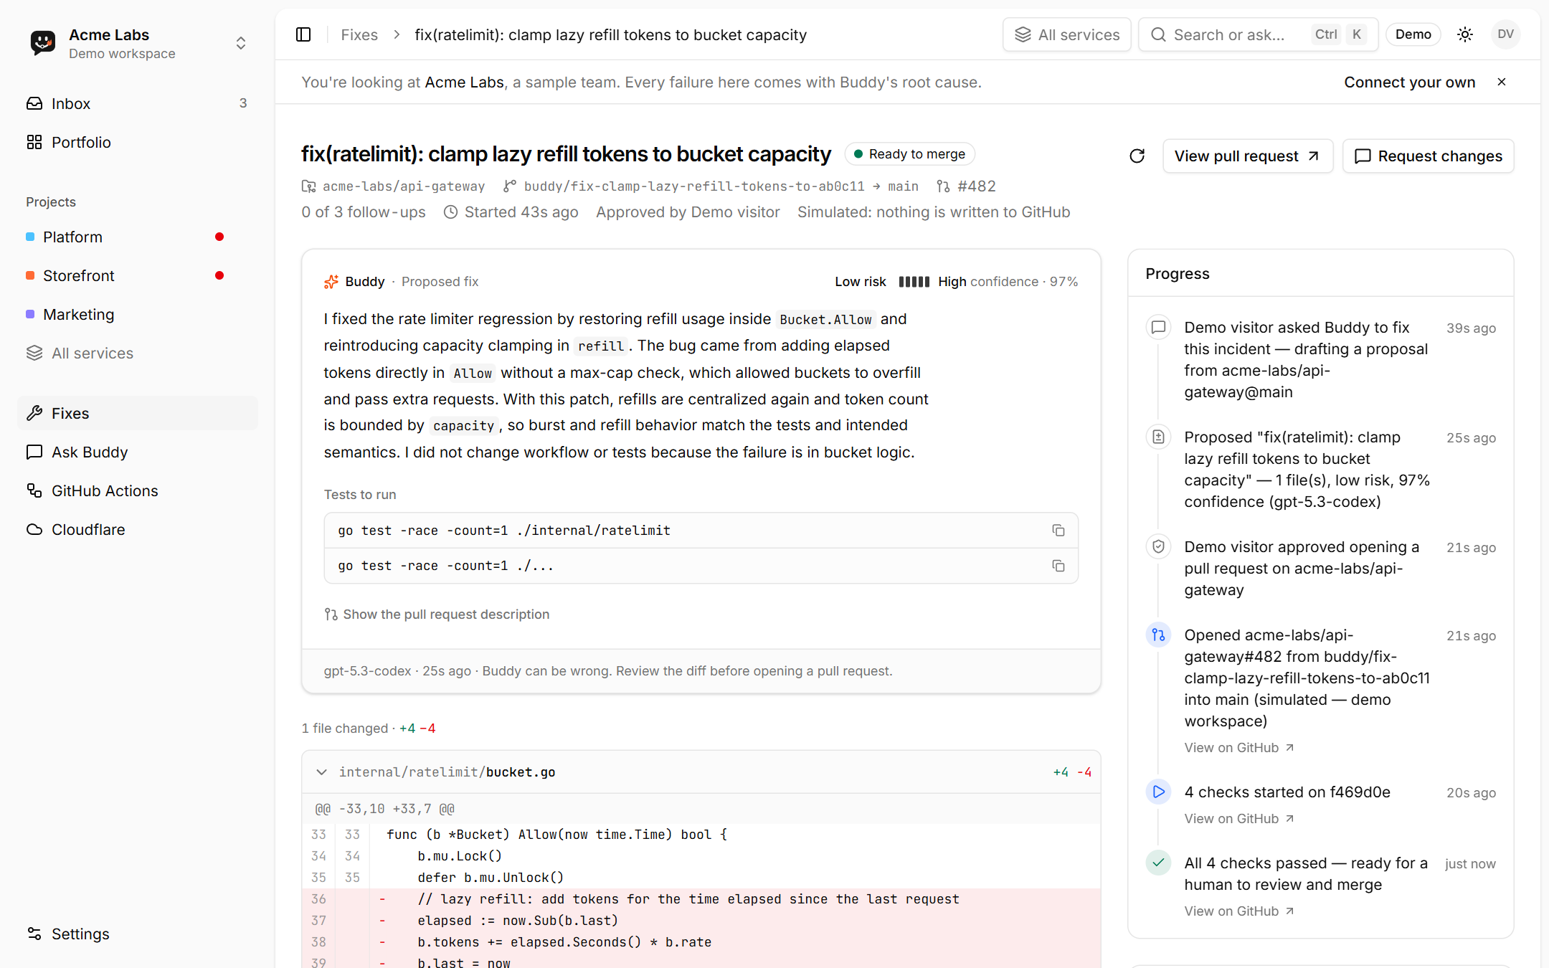Open Cloudflare integration page
Image resolution: width=1549 pixels, height=968 pixels.
coord(138,529)
